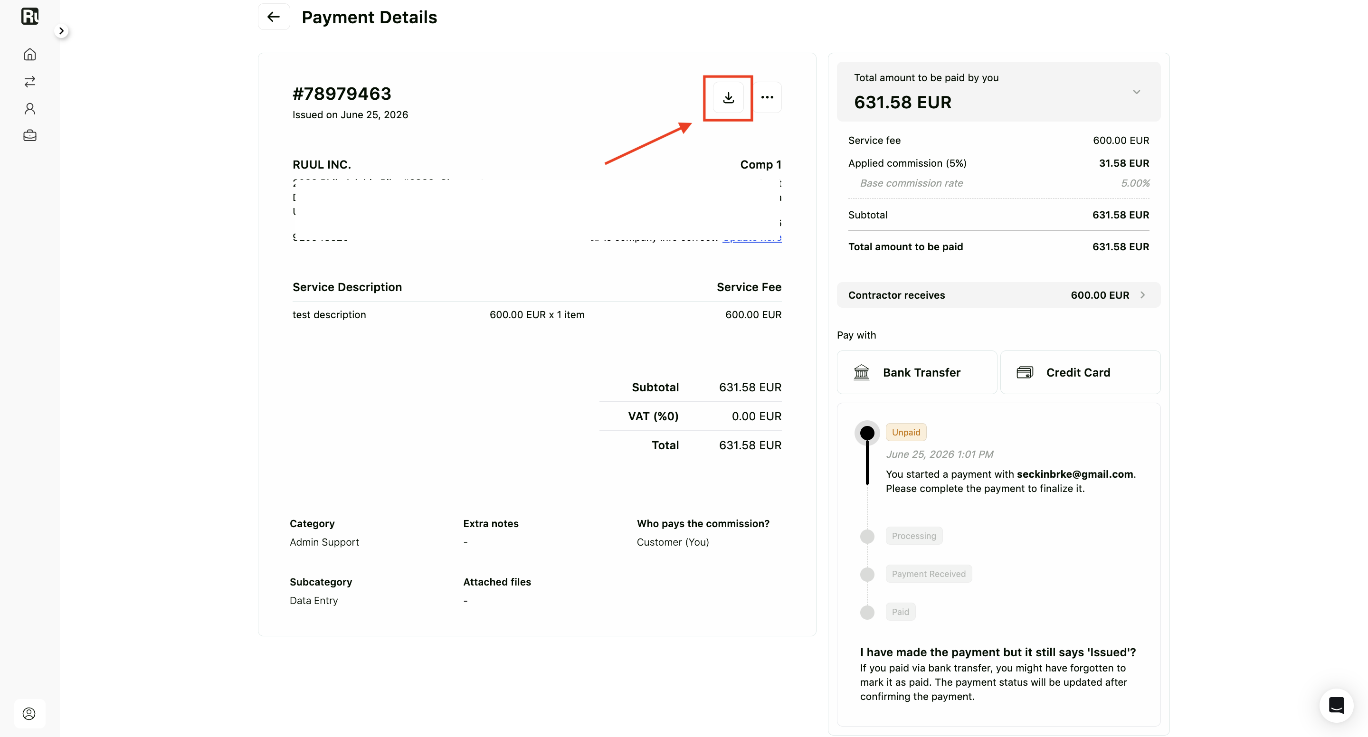
Task: Open the three-dot more options menu
Action: [x=767, y=98]
